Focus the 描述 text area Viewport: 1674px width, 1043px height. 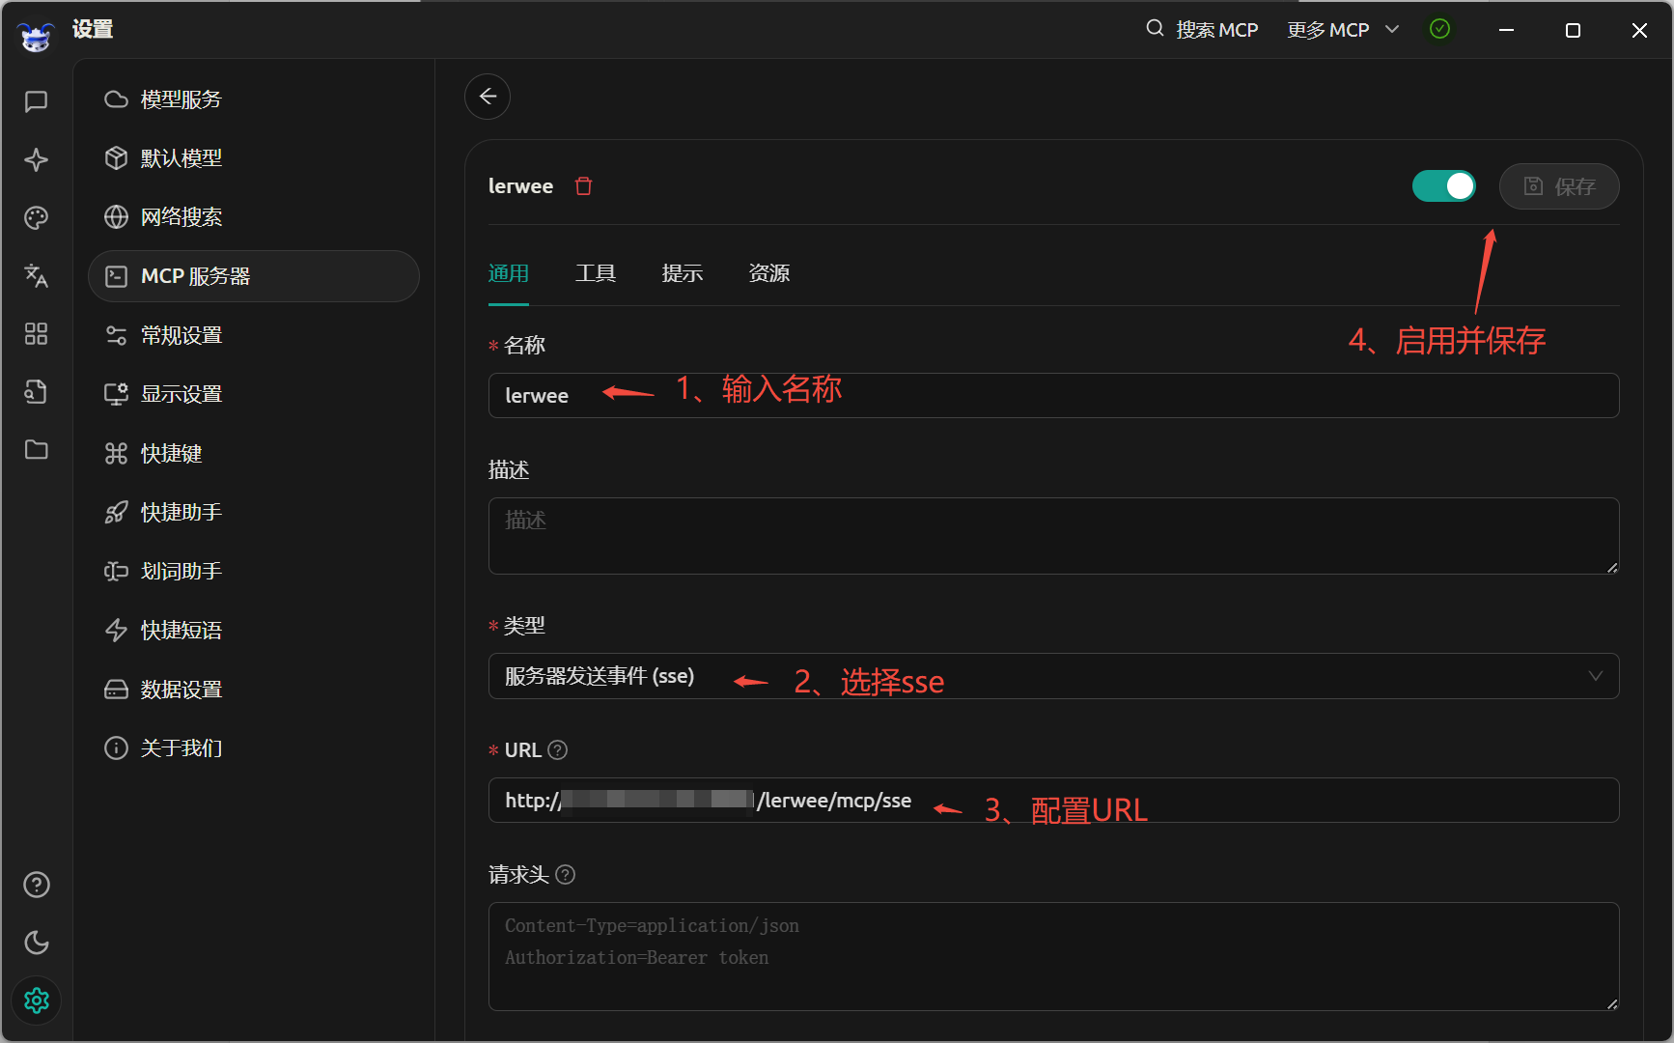coord(1053,536)
